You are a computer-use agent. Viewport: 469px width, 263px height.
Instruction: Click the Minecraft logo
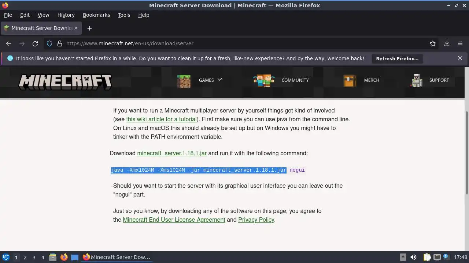tap(65, 83)
